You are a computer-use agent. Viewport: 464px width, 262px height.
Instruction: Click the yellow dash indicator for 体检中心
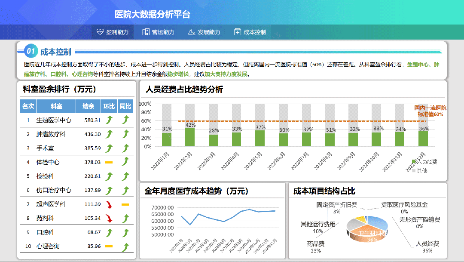[109, 162]
